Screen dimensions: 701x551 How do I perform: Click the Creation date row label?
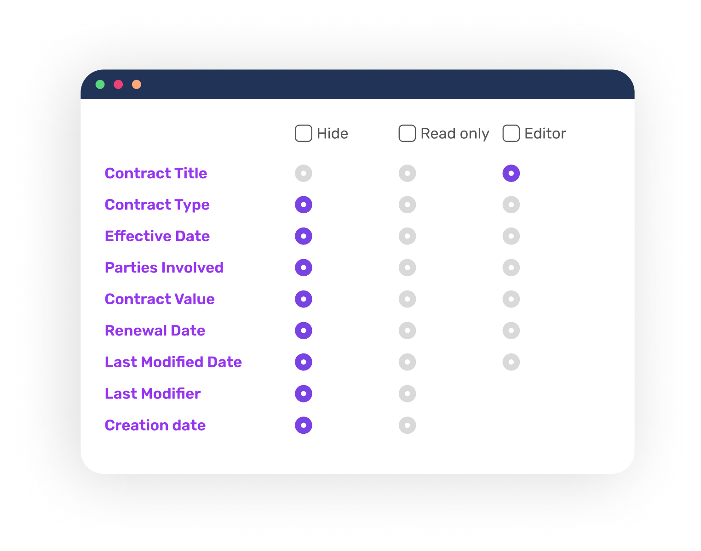click(155, 425)
